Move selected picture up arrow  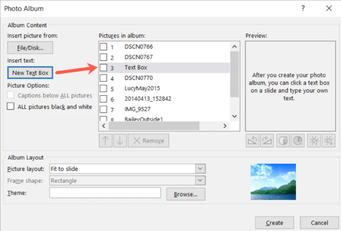pos(106,141)
